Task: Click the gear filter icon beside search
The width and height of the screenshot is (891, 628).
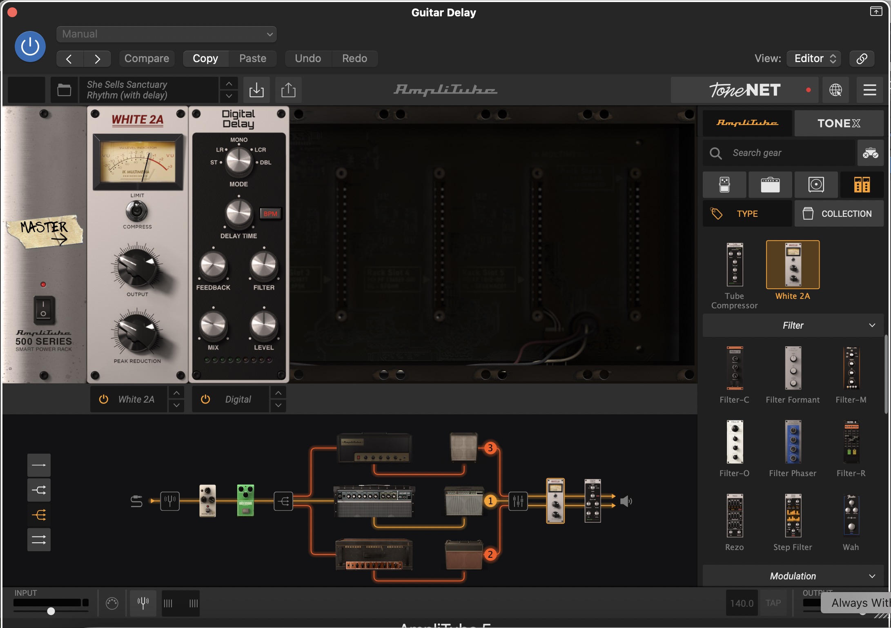Action: pos(871,153)
